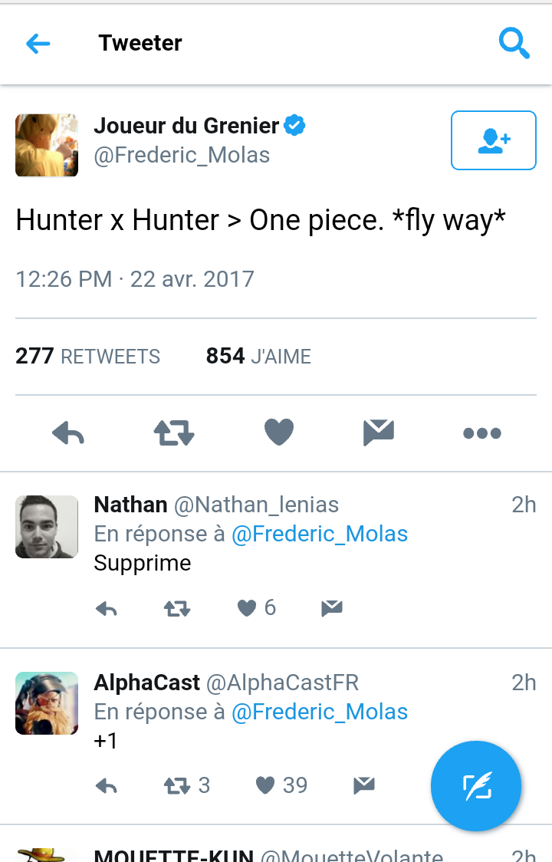552x862 pixels.
Task: Open @Frederic_Molas link in Nathan's reply
Action: click(320, 534)
